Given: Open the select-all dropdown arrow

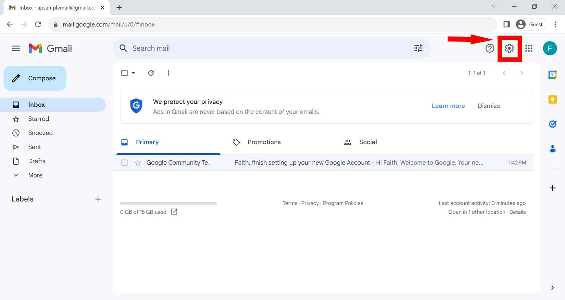Looking at the screenshot, I should point(134,73).
